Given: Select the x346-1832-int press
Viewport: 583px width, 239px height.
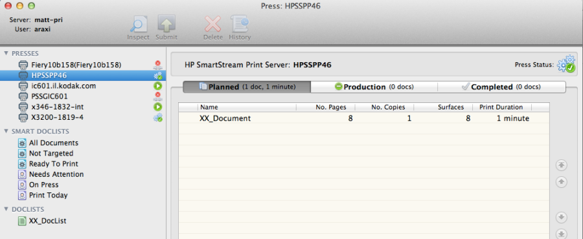Looking at the screenshot, I should pyautogui.click(x=57, y=107).
